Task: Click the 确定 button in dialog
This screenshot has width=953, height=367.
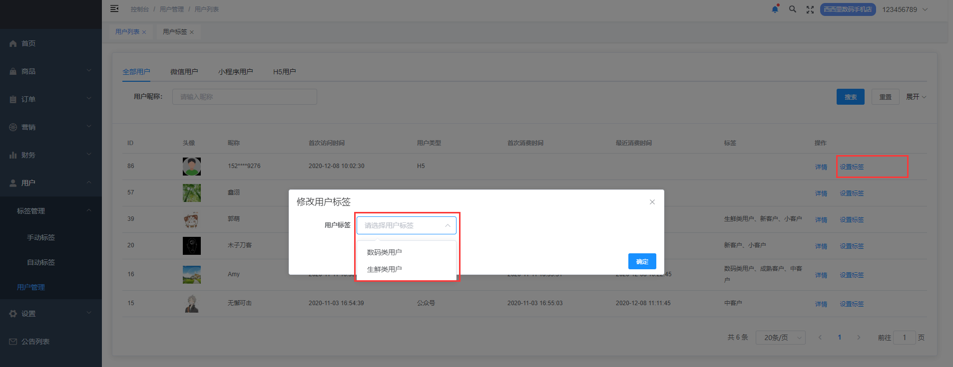Action: click(x=642, y=261)
